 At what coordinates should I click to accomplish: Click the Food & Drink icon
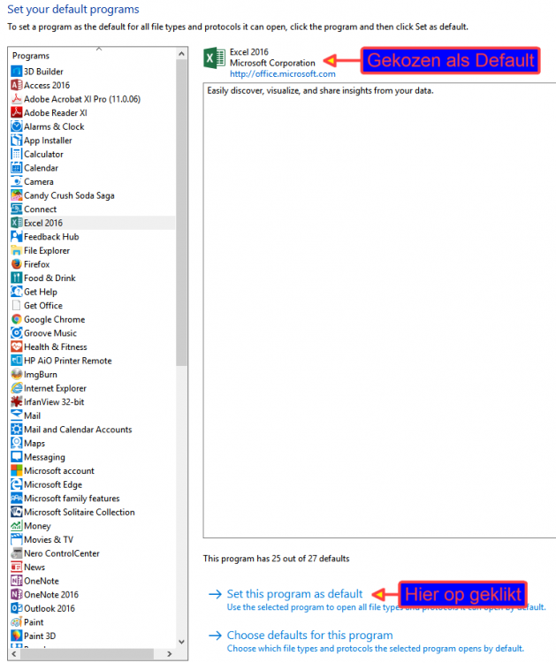click(17, 278)
